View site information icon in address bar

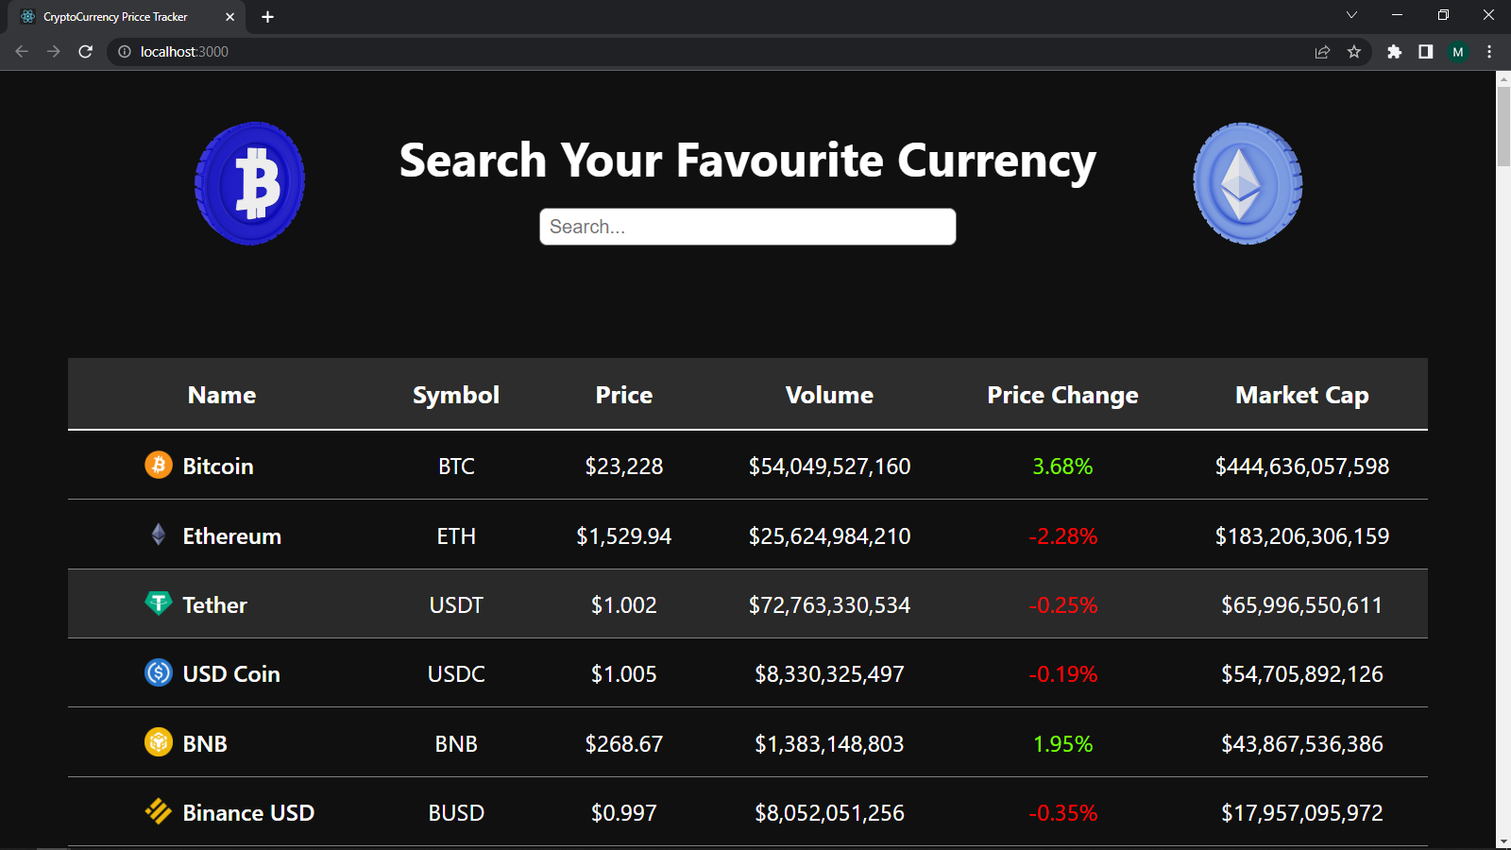tap(125, 52)
